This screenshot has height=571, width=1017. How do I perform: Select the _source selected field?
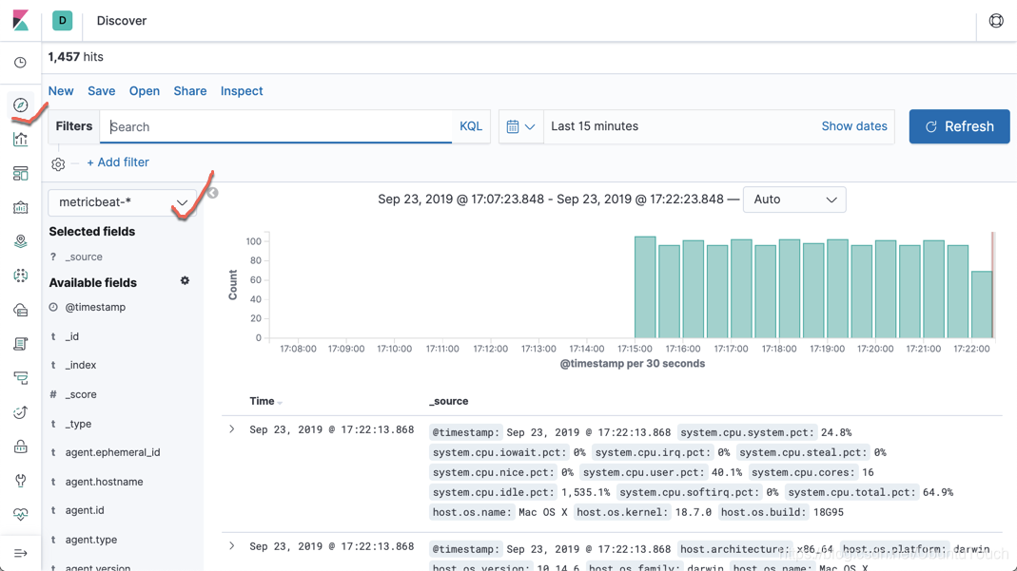click(x=84, y=257)
